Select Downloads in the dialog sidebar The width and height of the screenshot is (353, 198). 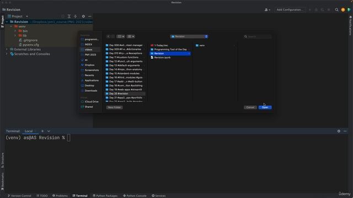pyautogui.click(x=90, y=91)
